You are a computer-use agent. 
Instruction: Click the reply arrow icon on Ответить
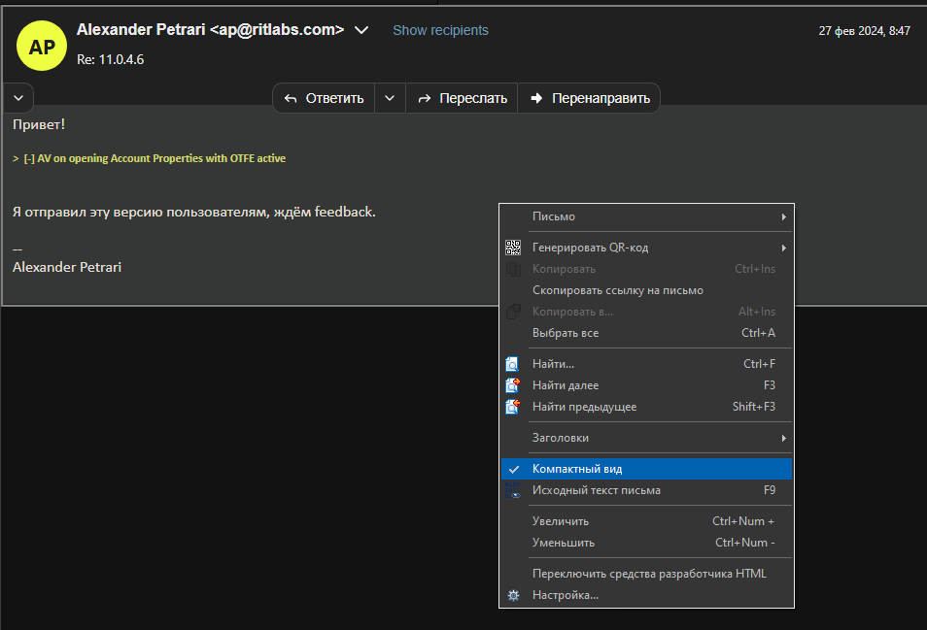[291, 98]
